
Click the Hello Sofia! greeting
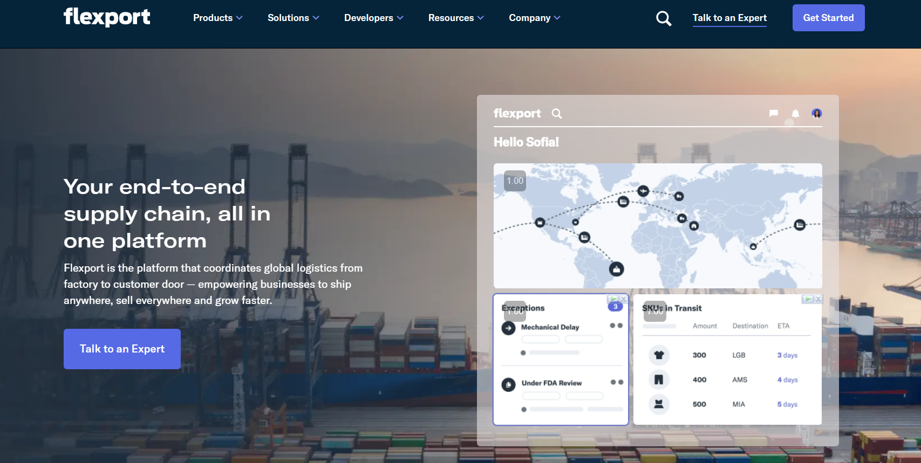526,142
